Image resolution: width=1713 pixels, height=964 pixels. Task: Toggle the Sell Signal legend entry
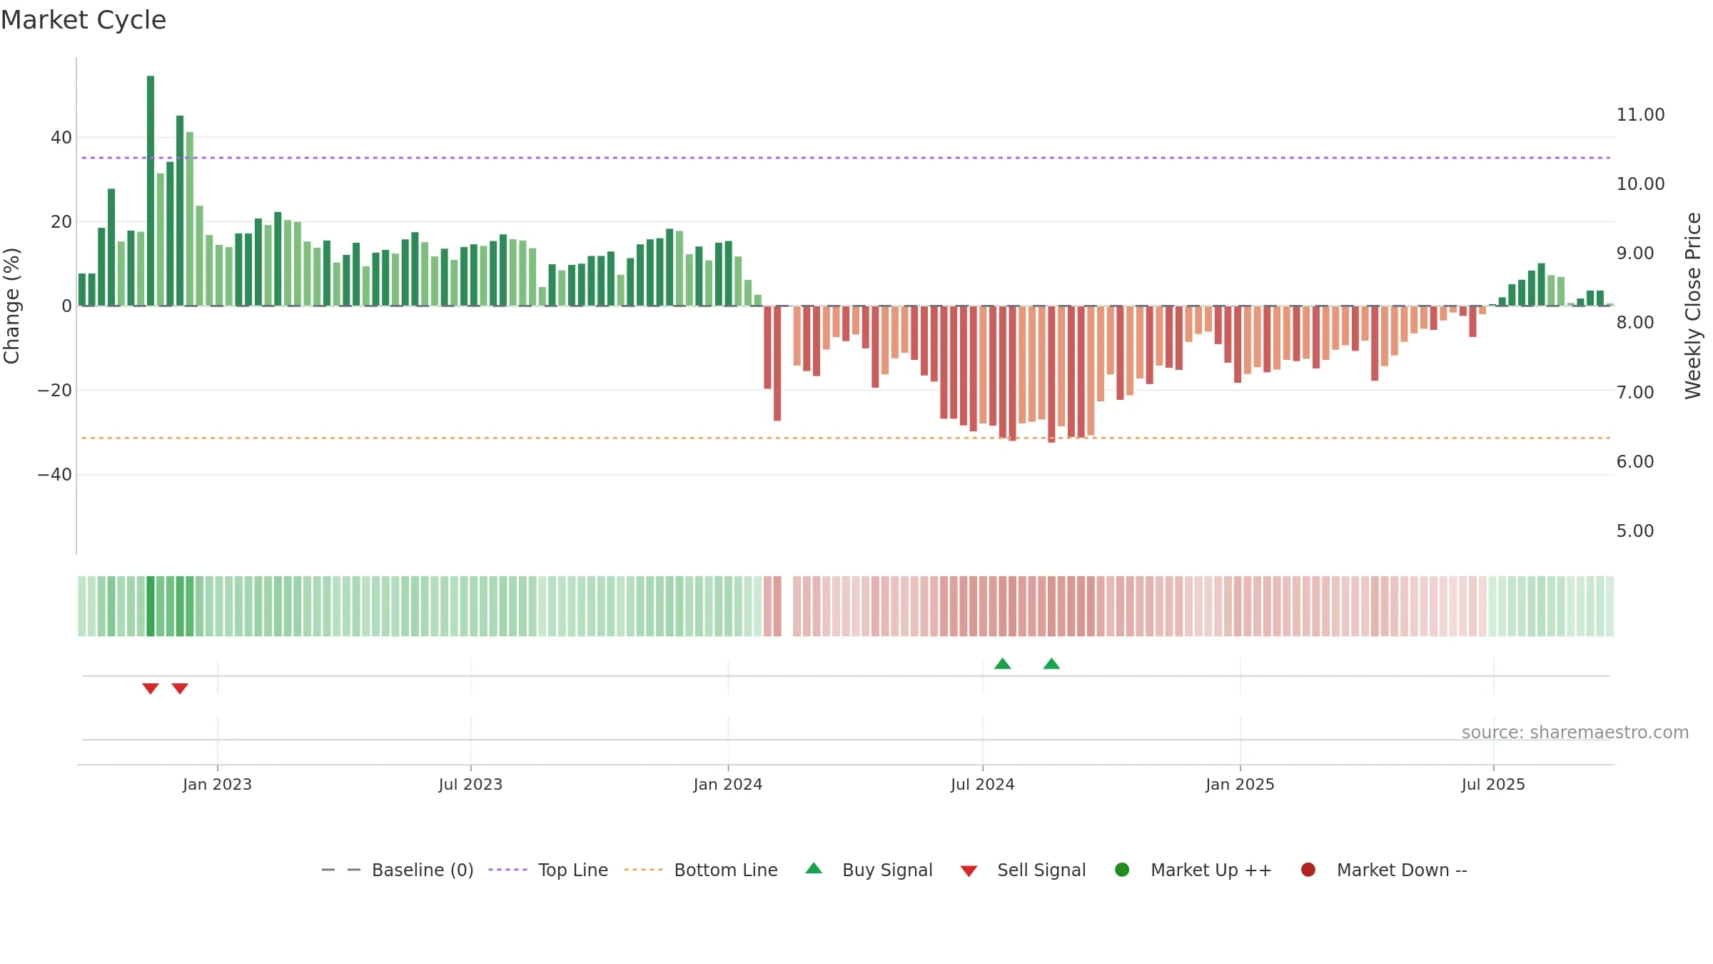(x=1023, y=870)
